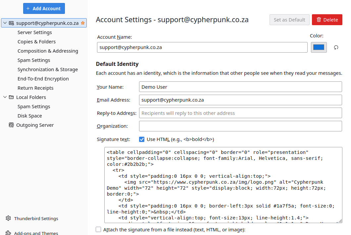Click the Set as Default button
Viewport: 351px width, 235px height.
point(289,20)
